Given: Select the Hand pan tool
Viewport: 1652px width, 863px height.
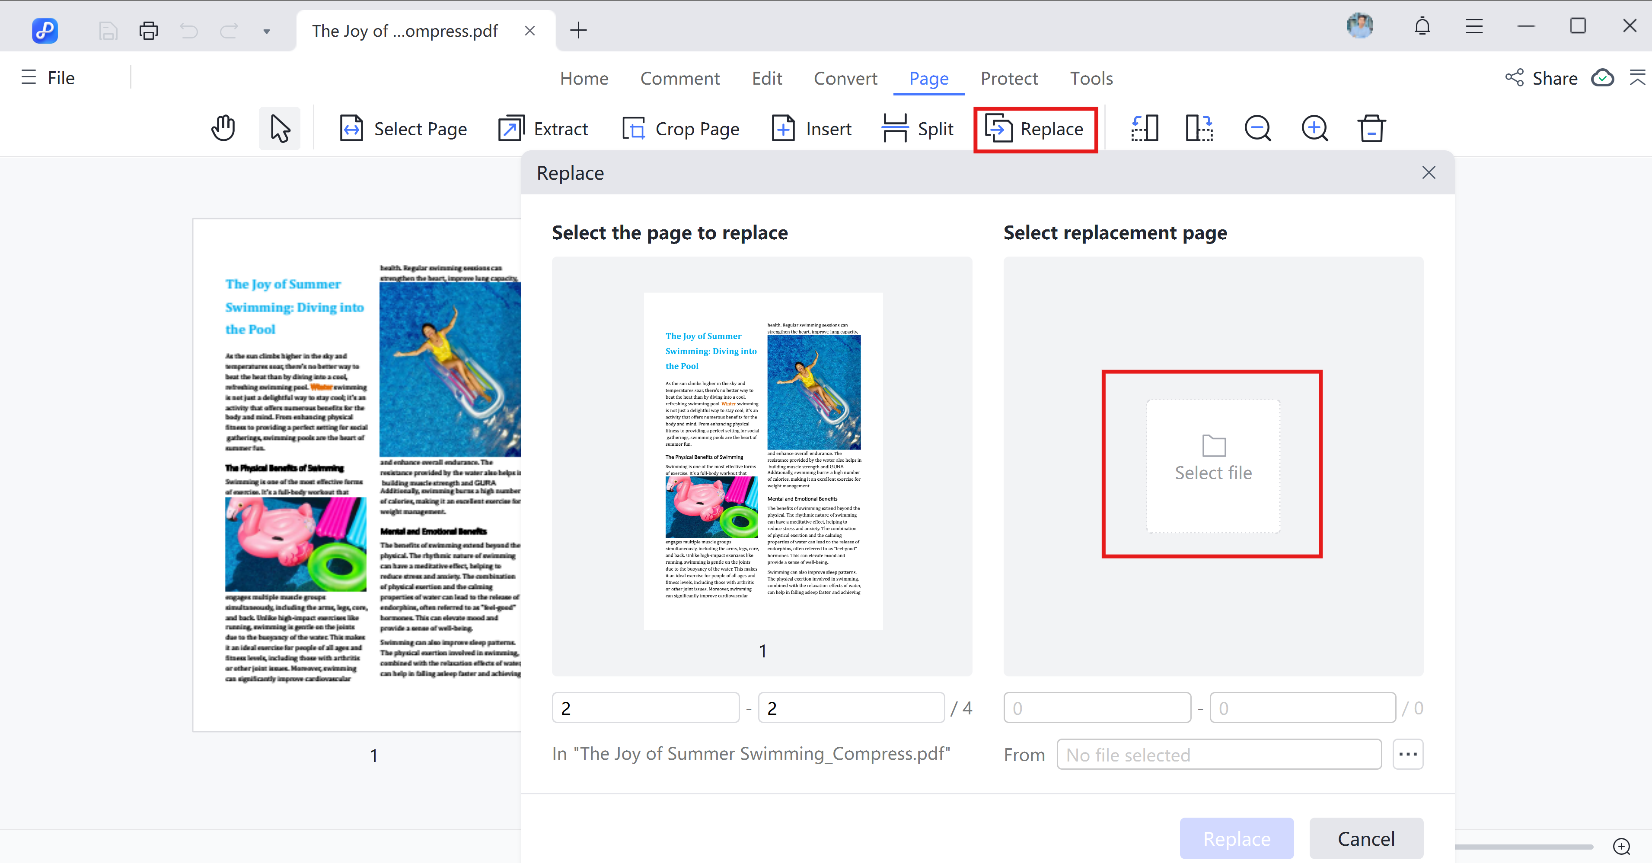Looking at the screenshot, I should click(223, 128).
